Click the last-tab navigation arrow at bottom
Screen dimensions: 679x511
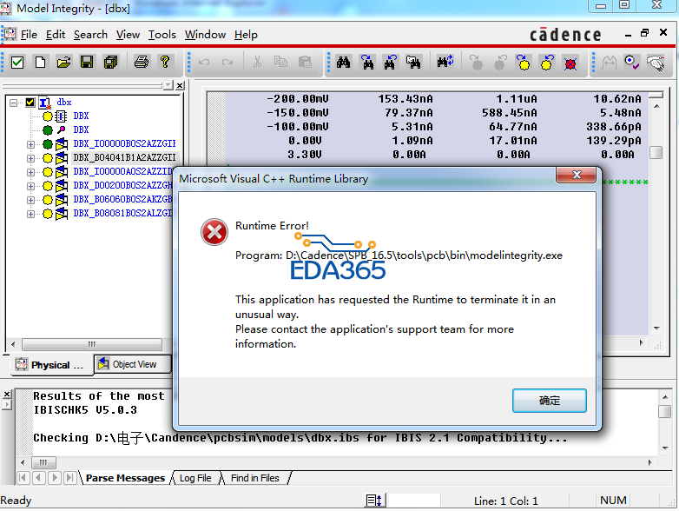pos(69,478)
